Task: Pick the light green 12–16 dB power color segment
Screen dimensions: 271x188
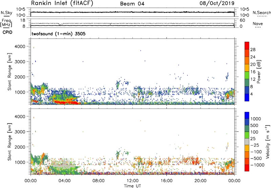Action: tap(247, 75)
